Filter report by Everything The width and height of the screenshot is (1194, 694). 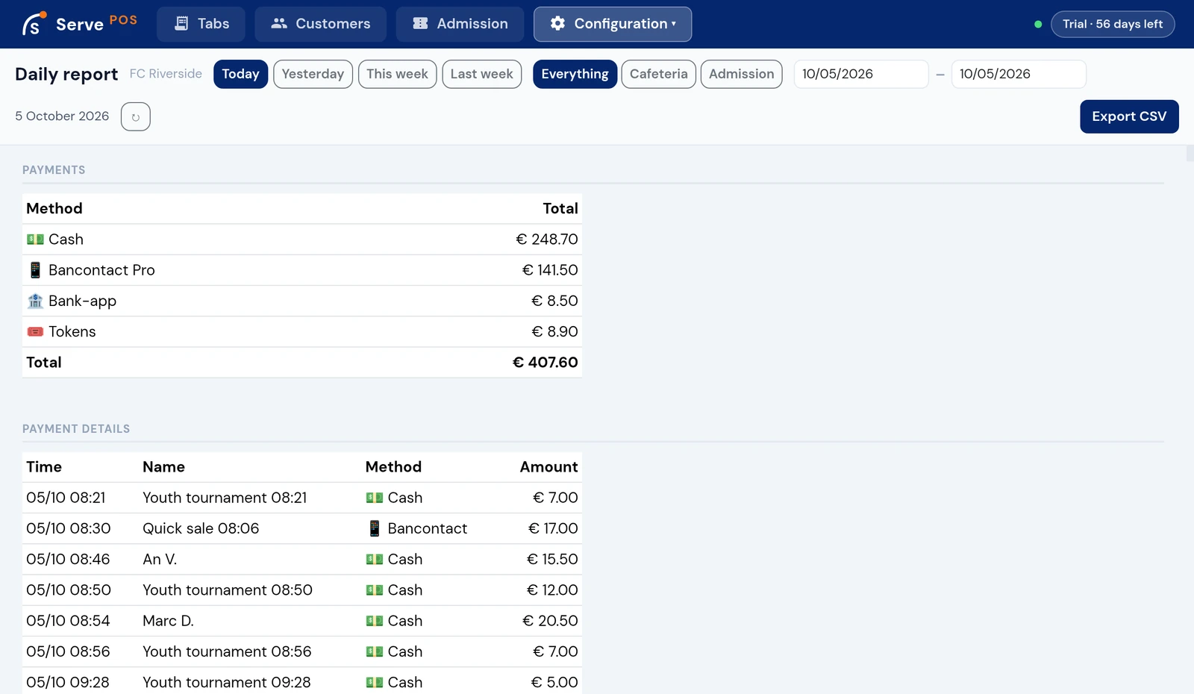(x=575, y=74)
